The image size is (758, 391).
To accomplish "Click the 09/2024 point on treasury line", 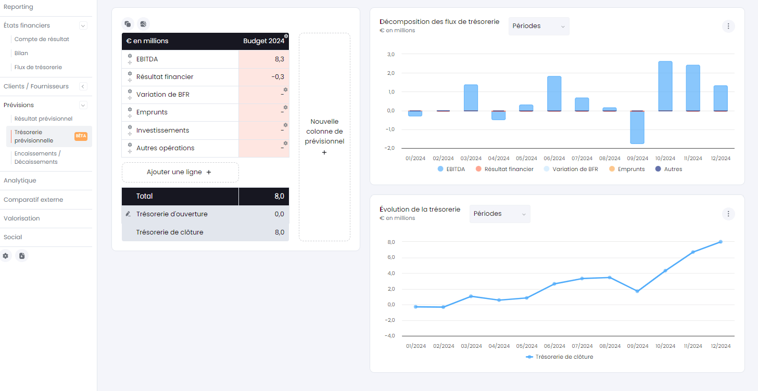I will coord(637,291).
